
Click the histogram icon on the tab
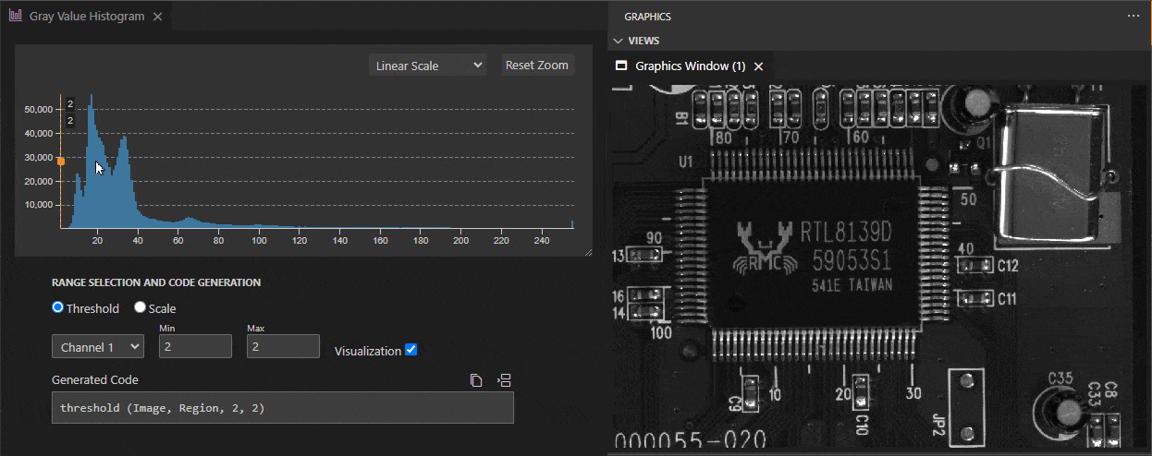coord(17,17)
